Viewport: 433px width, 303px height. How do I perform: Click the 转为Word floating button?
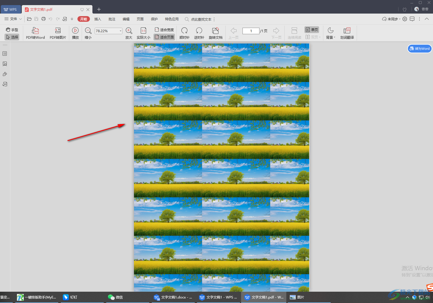tap(420, 49)
